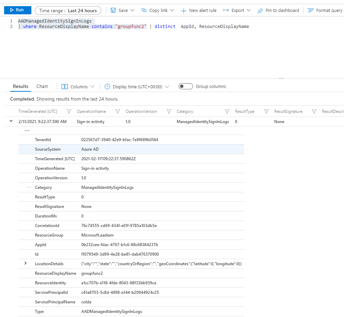Filter the TimeGenerated column
The image size is (344, 317).
pos(69,111)
